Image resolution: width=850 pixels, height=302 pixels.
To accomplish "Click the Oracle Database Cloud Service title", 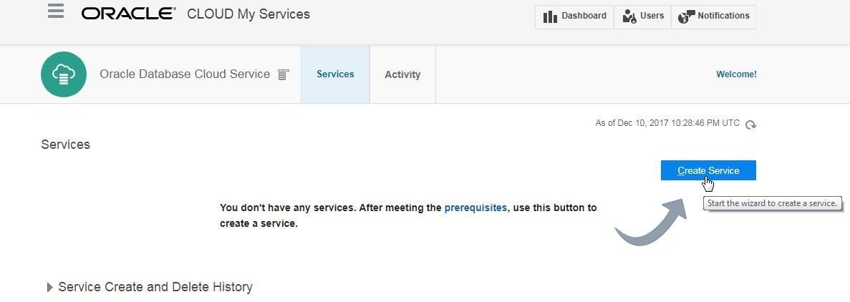I will (x=185, y=74).
